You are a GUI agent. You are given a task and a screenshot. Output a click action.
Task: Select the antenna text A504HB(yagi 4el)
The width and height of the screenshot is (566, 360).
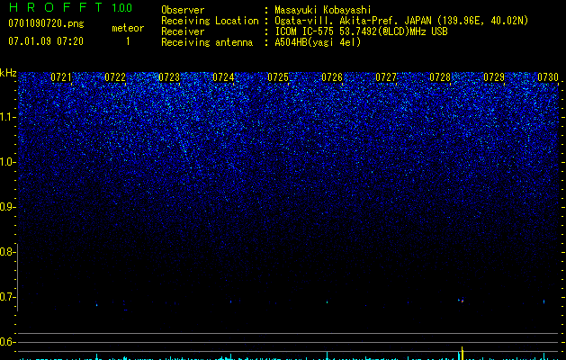click(318, 42)
